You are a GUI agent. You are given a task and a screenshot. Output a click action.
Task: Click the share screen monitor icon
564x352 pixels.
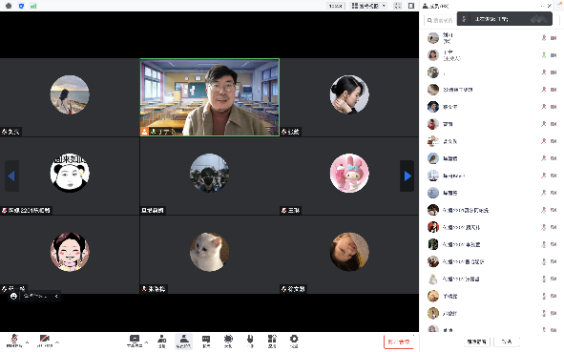pyautogui.click(x=135, y=341)
